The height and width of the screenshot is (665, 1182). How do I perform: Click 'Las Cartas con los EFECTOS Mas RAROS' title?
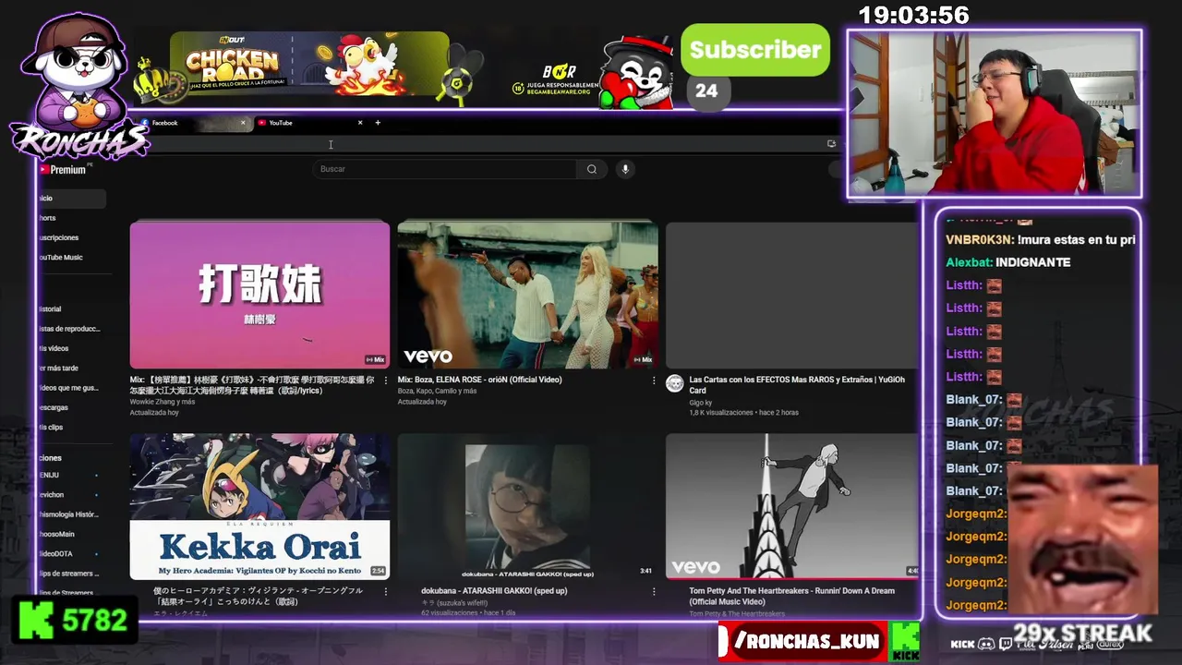797,384
